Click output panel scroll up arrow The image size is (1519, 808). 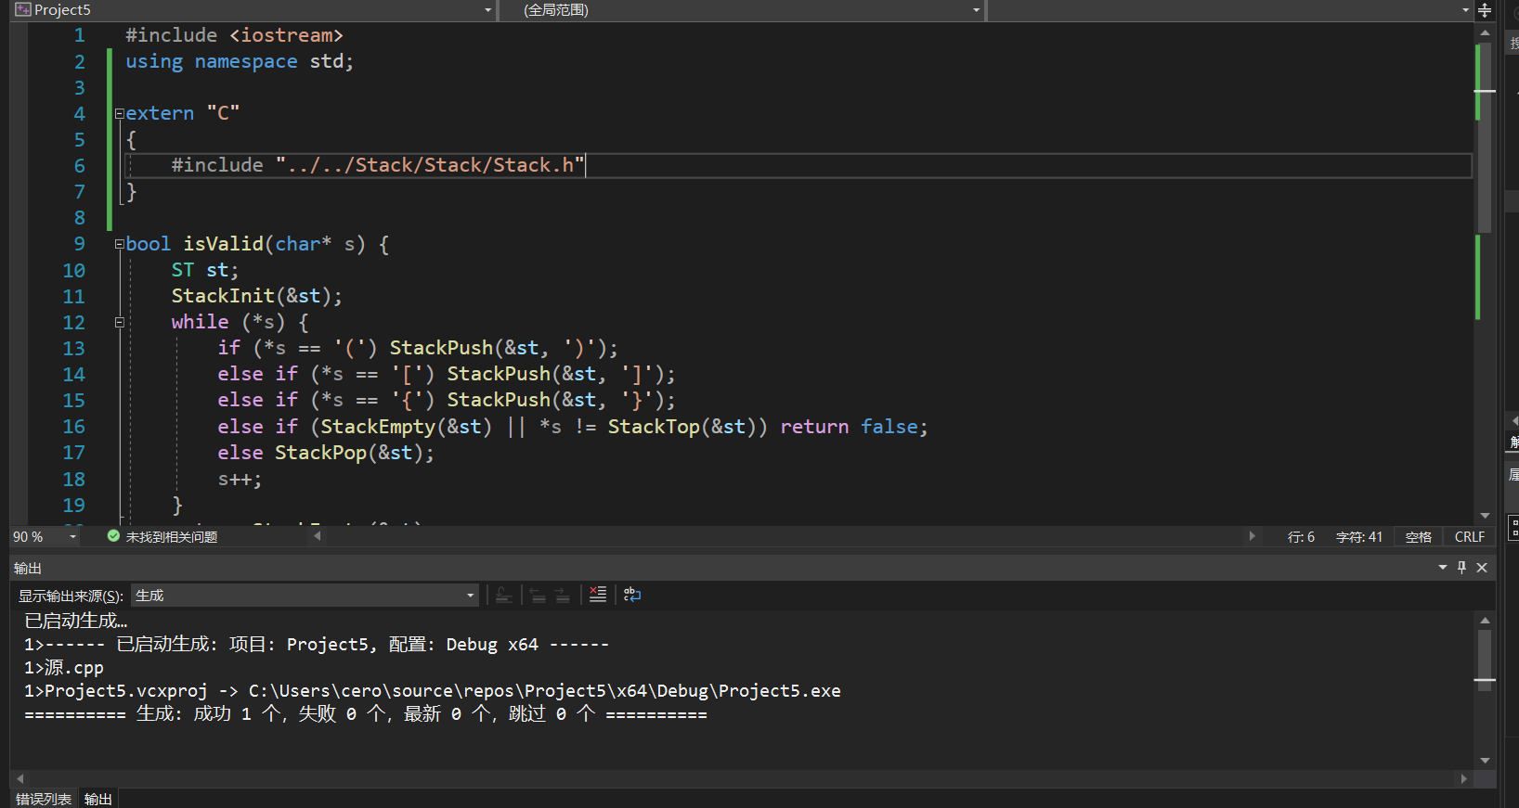(x=1485, y=620)
